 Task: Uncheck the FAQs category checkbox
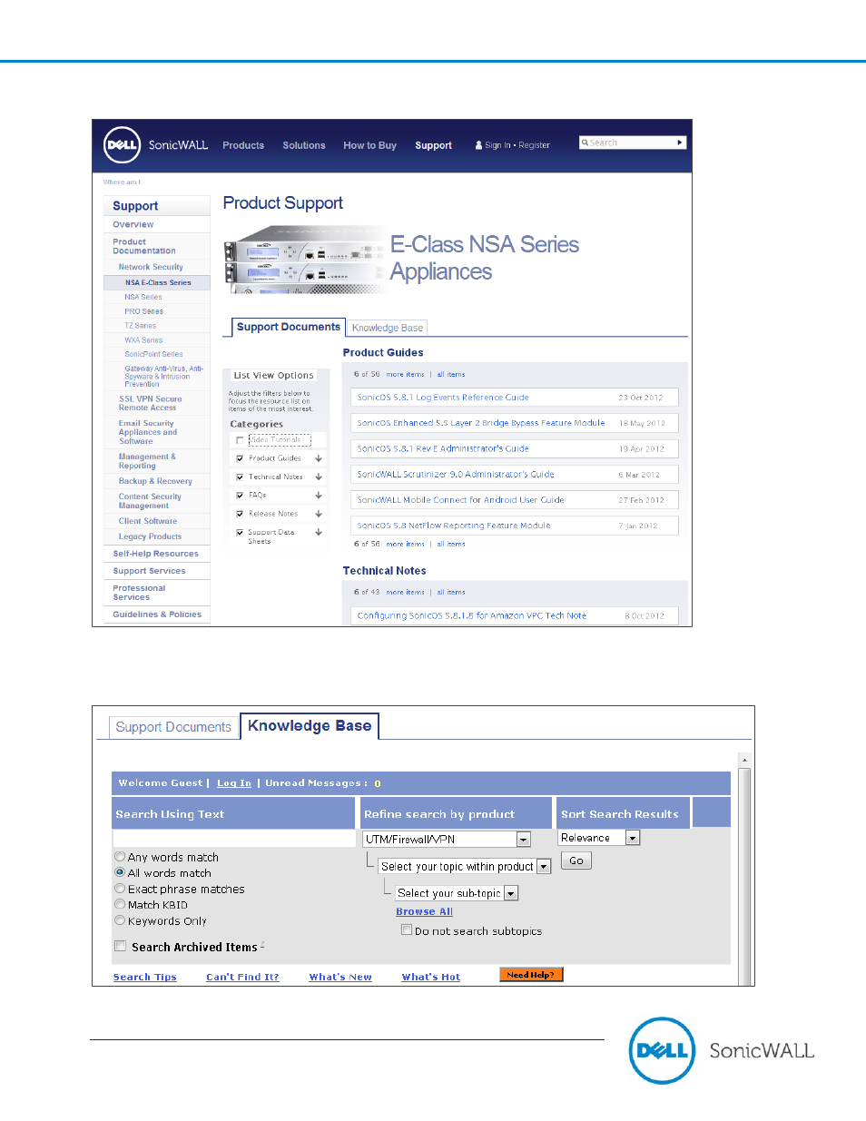coord(240,496)
